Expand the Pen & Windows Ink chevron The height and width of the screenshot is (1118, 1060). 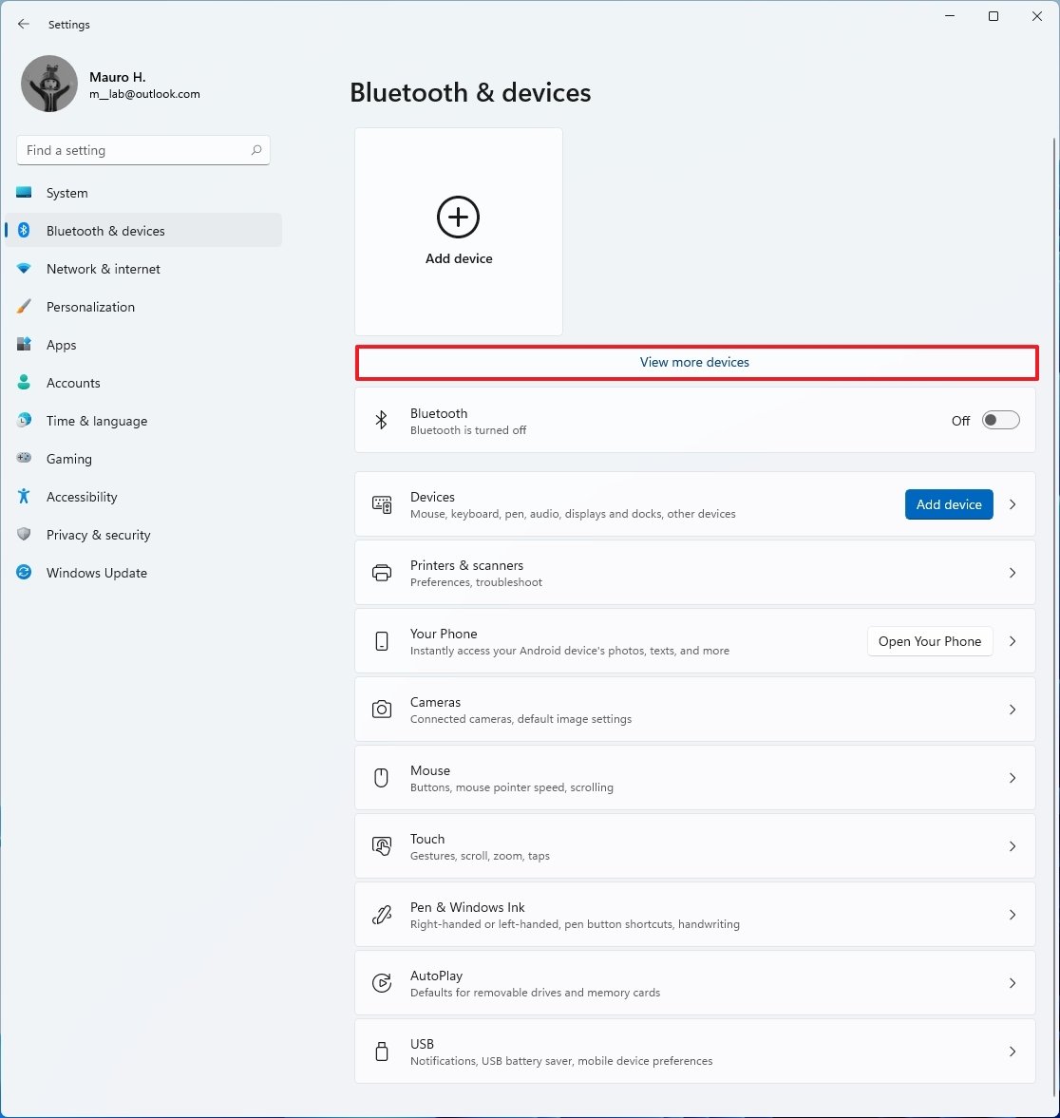pos(1013,915)
